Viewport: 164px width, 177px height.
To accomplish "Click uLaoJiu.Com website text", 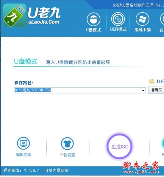I will click(x=43, y=22).
